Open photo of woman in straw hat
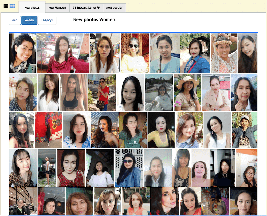This screenshot has height=216, width=267. coord(187,93)
